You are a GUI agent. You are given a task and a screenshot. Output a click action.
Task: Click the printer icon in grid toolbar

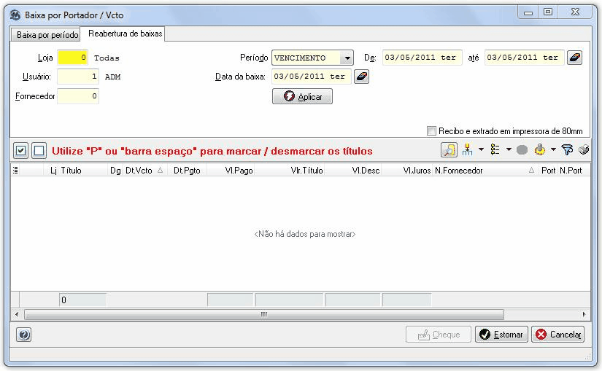coord(584,149)
